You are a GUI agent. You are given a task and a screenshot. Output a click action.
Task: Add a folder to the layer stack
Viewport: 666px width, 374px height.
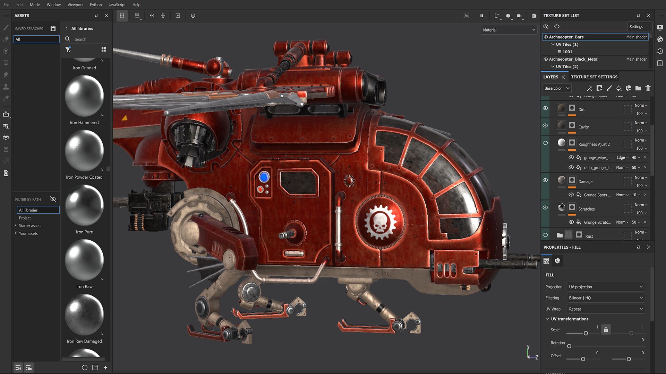(x=638, y=88)
